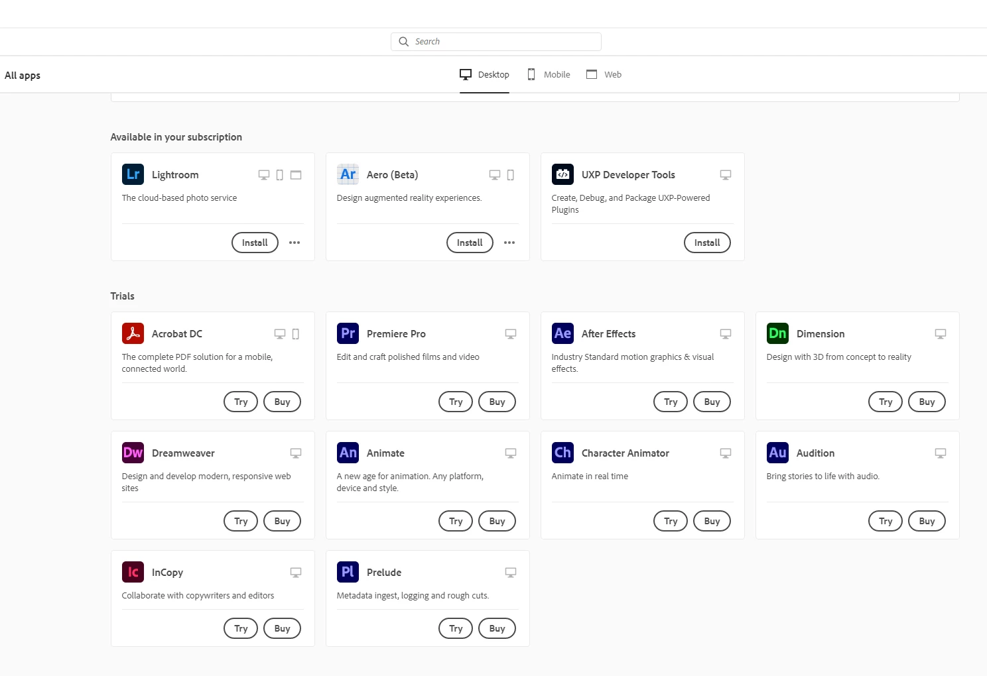
Task: Click Audition's desktop platform icon
Action: click(941, 453)
